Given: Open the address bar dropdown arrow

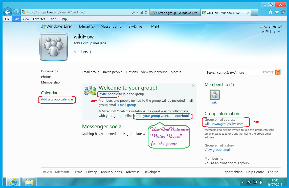Looking at the screenshot, I should point(138,12).
